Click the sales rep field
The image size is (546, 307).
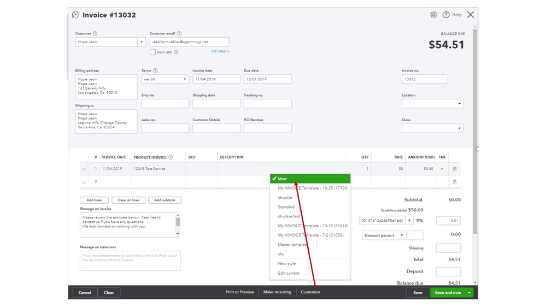[x=165, y=128]
